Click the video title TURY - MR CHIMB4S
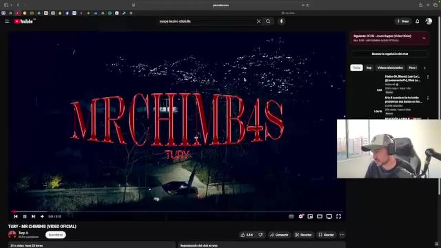 tap(42, 226)
